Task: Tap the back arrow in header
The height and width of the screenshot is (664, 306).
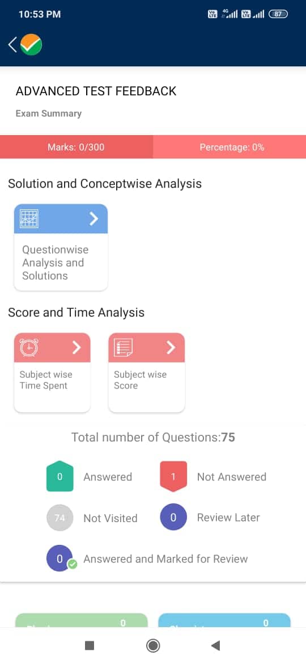Action: tap(12, 44)
